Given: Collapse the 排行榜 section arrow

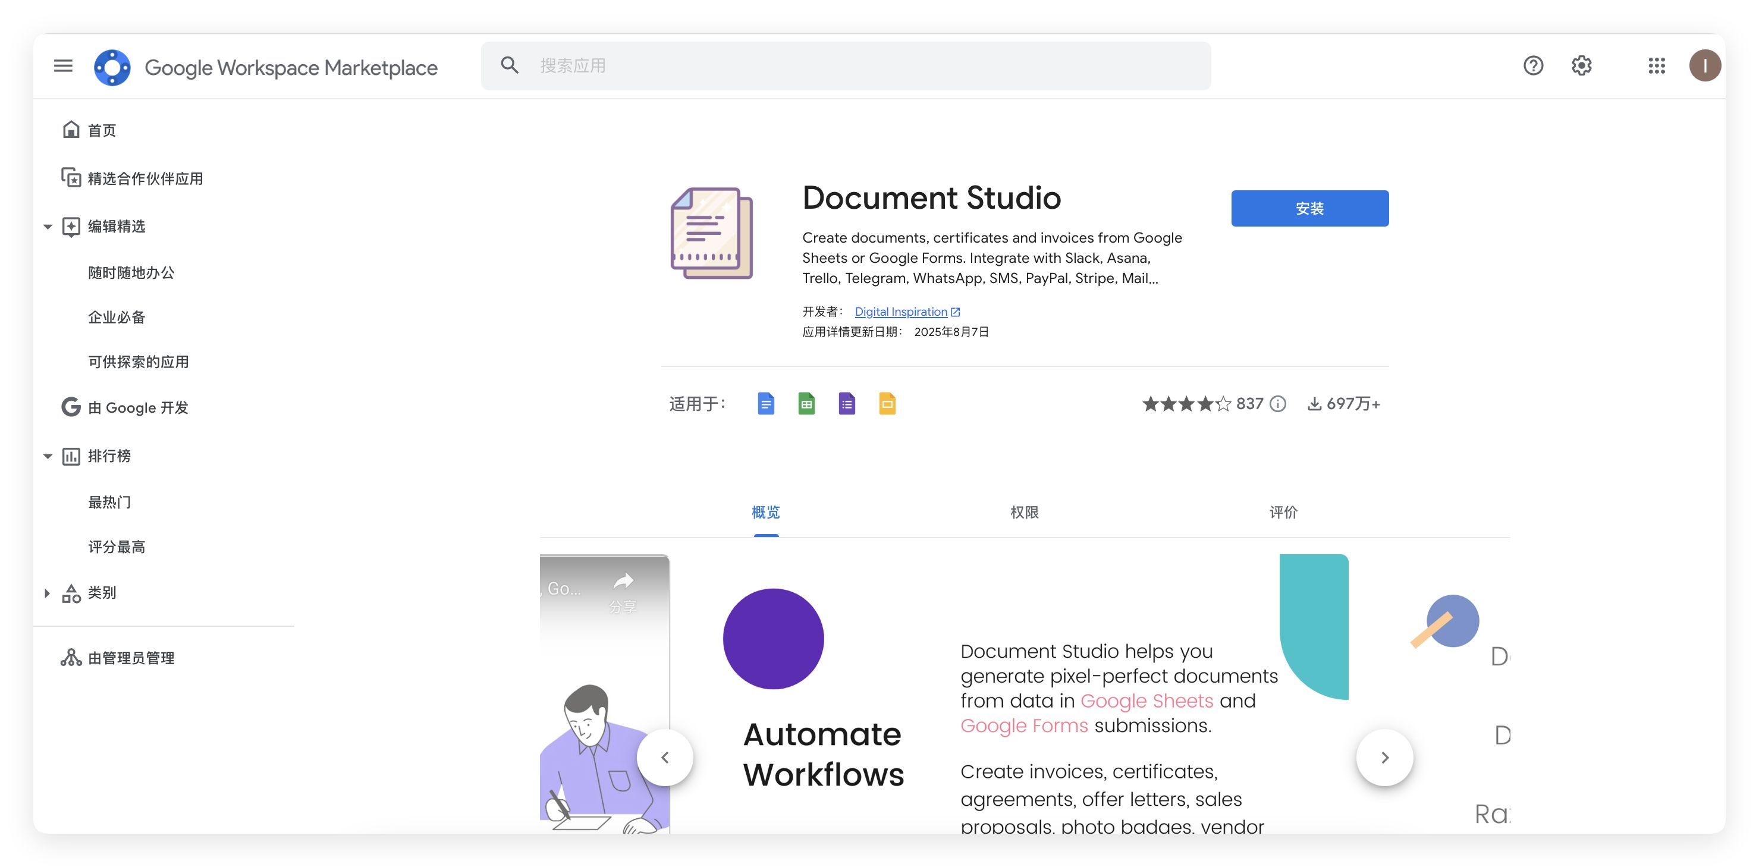Looking at the screenshot, I should click(48, 456).
